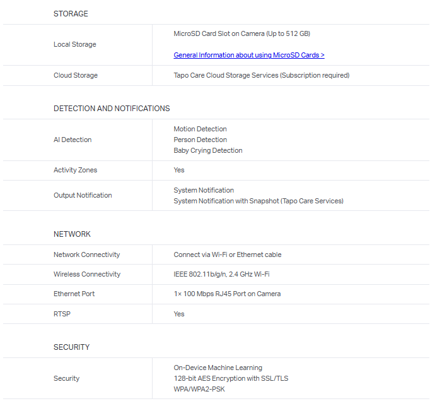The height and width of the screenshot is (401, 430).
Task: Open the General Information about MicroSD Cards link
Action: (x=248, y=56)
